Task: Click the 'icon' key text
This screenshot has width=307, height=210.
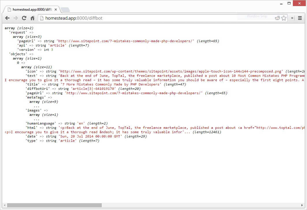Action: (x=31, y=71)
